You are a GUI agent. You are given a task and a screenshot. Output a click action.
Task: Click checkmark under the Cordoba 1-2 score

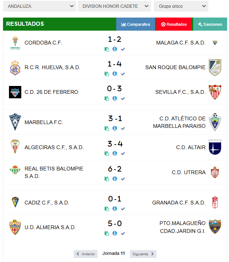point(123,49)
